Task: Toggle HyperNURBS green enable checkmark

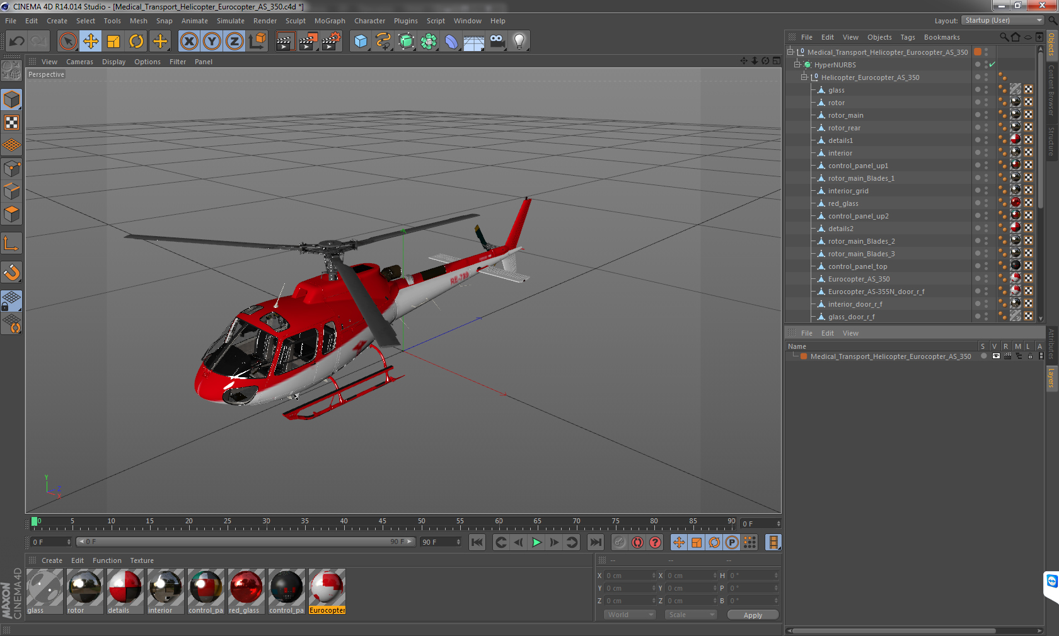Action: point(992,64)
